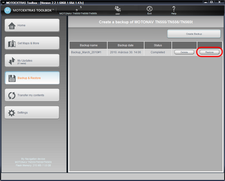Select the Backup date column header

point(126,45)
